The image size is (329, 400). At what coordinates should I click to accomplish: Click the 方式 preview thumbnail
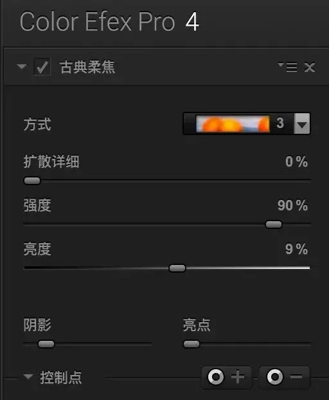point(233,123)
